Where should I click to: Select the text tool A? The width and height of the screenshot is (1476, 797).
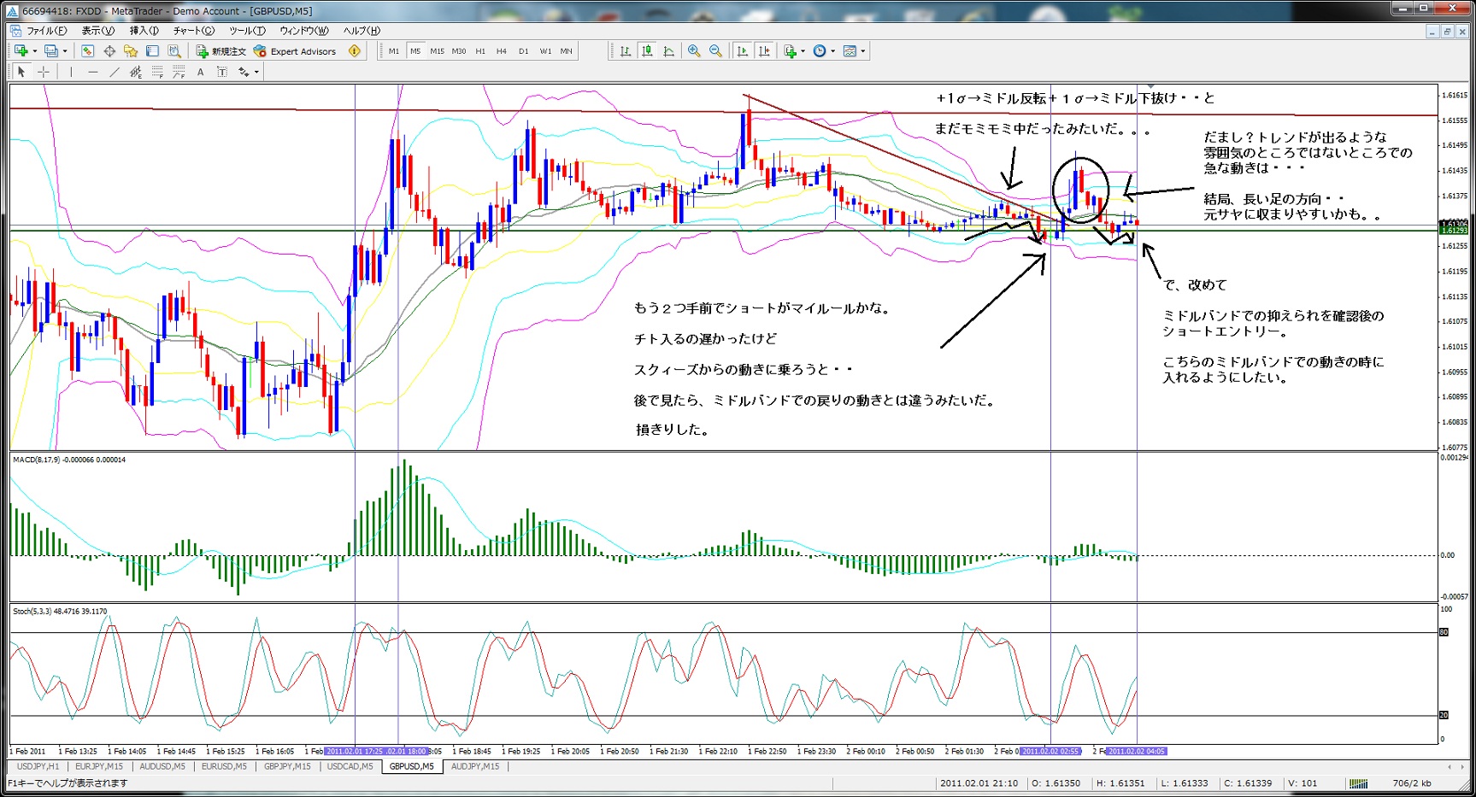[x=201, y=72]
